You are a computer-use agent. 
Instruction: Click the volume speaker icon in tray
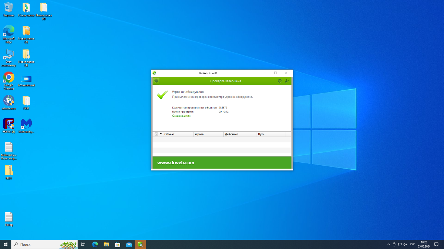(x=406, y=244)
